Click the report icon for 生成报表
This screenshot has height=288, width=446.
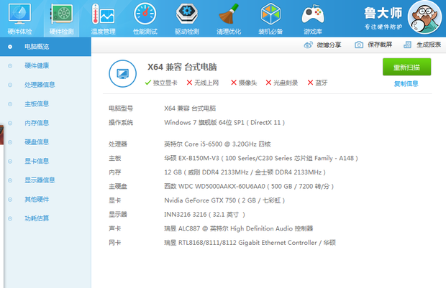pos(407,45)
